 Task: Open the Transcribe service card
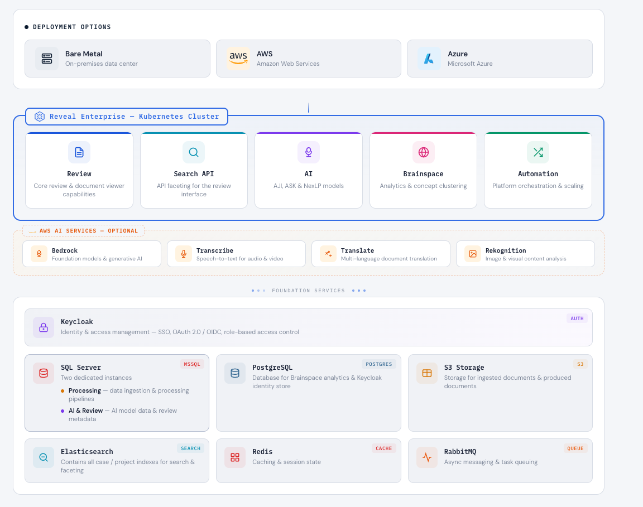[x=236, y=254]
